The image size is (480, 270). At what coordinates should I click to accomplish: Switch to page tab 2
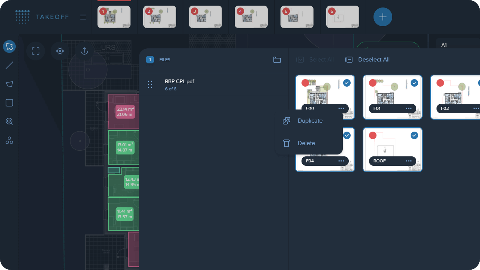(x=160, y=17)
